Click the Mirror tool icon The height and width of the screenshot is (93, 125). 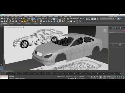(x=81, y=19)
